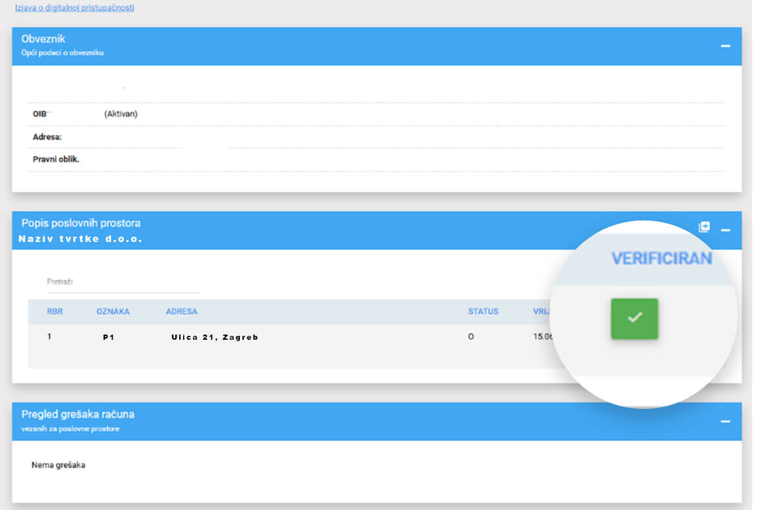
Task: Sort by the ADRESA column header
Action: tap(181, 312)
